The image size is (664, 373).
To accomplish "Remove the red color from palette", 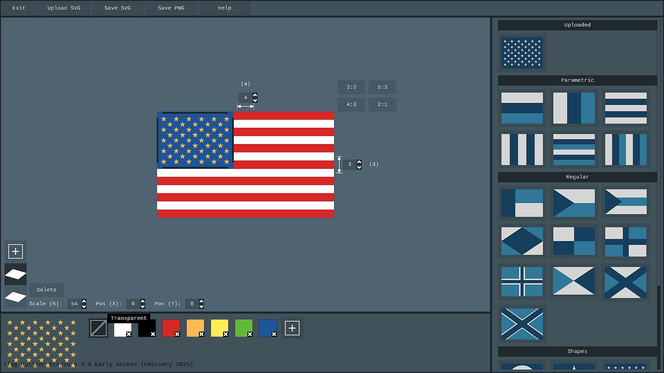I will (x=177, y=334).
